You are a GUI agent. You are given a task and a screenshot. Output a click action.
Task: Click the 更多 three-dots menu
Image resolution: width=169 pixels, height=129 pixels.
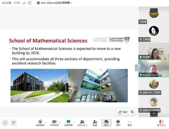[x=130, y=123]
